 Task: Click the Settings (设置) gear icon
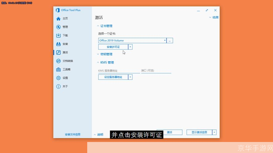point(58,78)
